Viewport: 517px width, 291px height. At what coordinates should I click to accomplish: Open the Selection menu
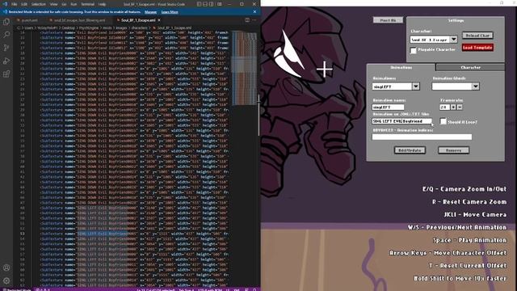[x=39, y=4]
